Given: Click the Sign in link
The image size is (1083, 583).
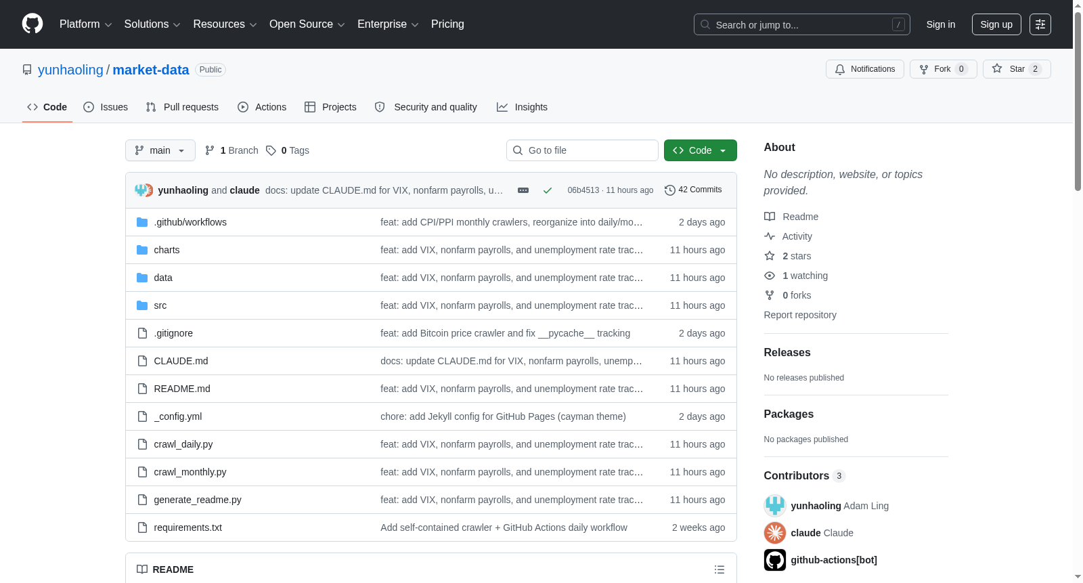Looking at the screenshot, I should 941,24.
